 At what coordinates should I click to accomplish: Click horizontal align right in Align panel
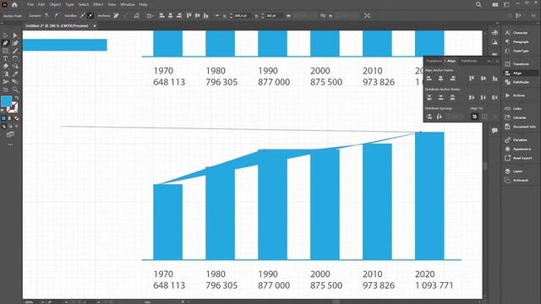tap(452, 79)
